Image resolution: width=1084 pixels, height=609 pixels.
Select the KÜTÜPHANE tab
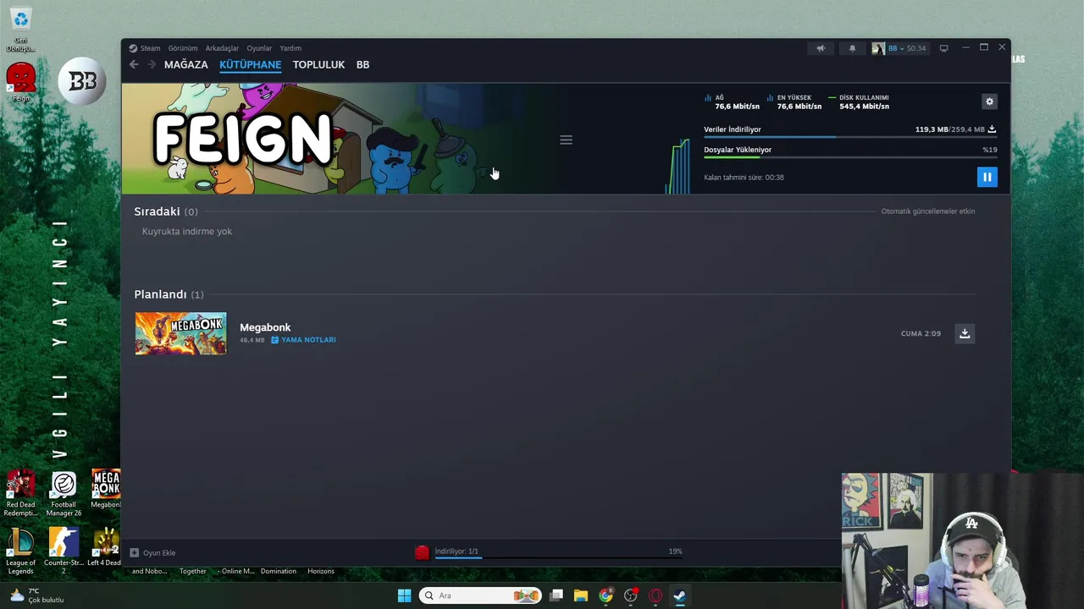[x=250, y=64]
